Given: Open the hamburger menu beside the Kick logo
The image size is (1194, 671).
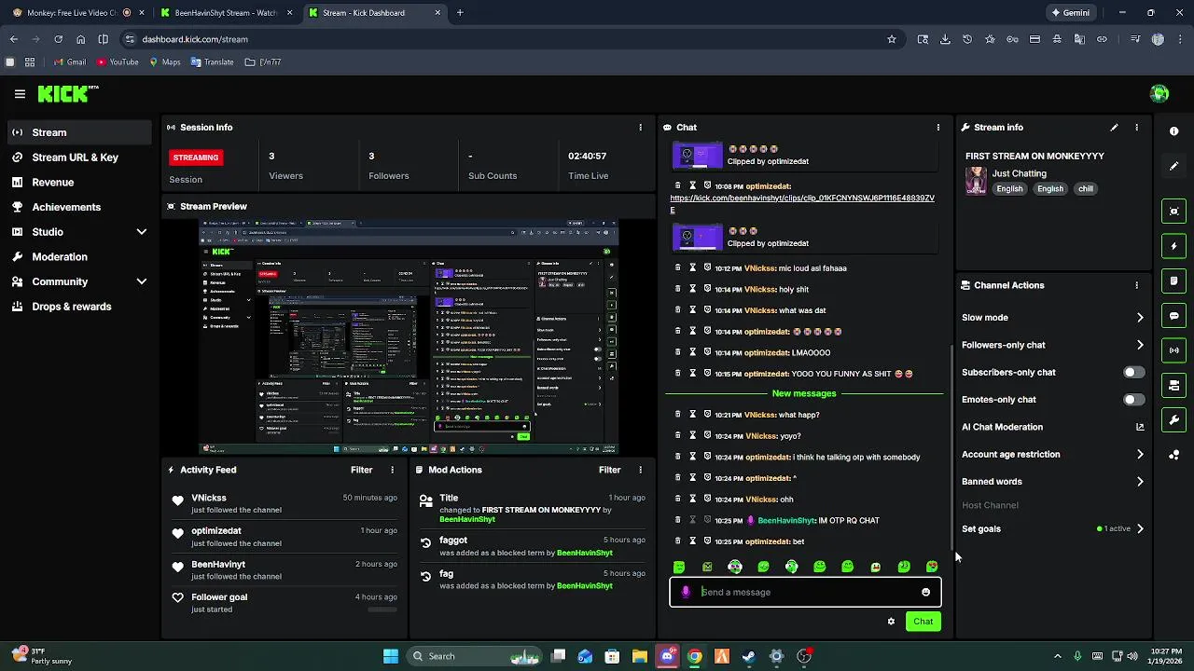Looking at the screenshot, I should click(20, 93).
